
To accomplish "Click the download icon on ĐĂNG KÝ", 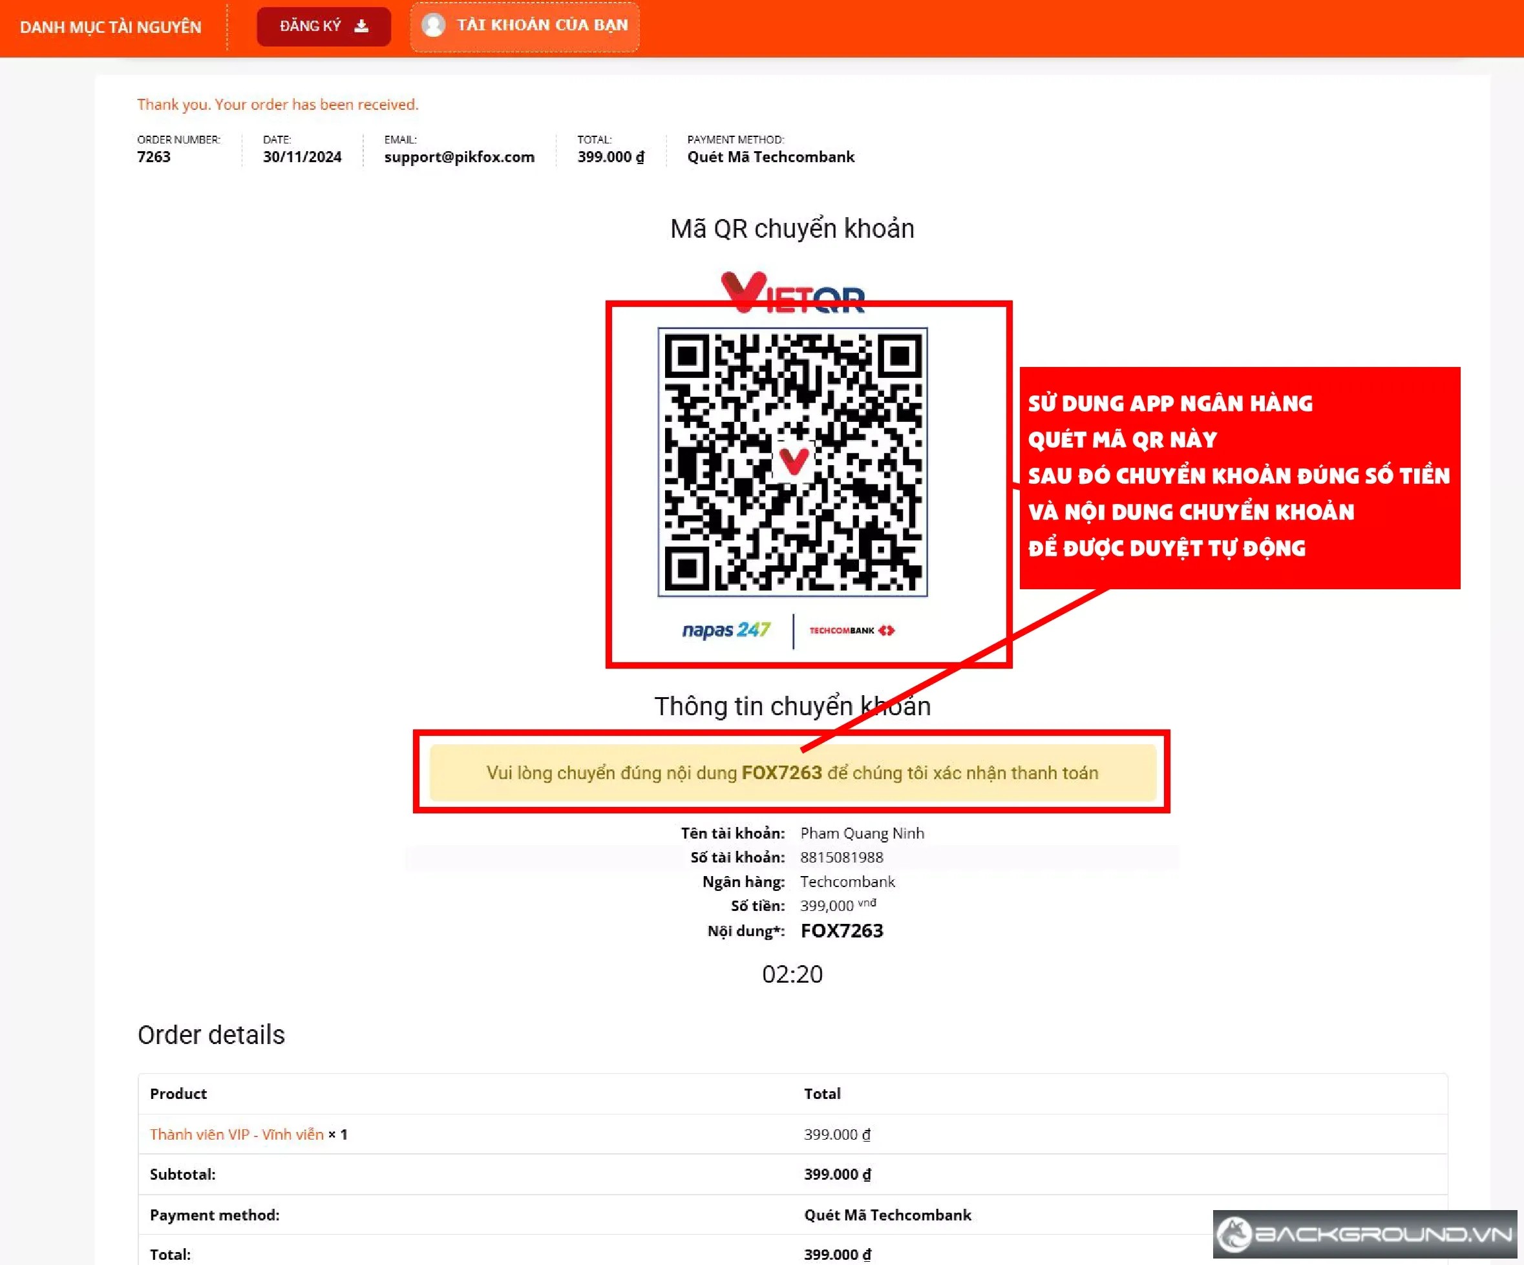I will pyautogui.click(x=361, y=26).
